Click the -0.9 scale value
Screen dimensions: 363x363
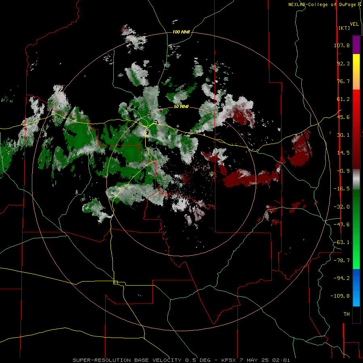tap(343, 171)
